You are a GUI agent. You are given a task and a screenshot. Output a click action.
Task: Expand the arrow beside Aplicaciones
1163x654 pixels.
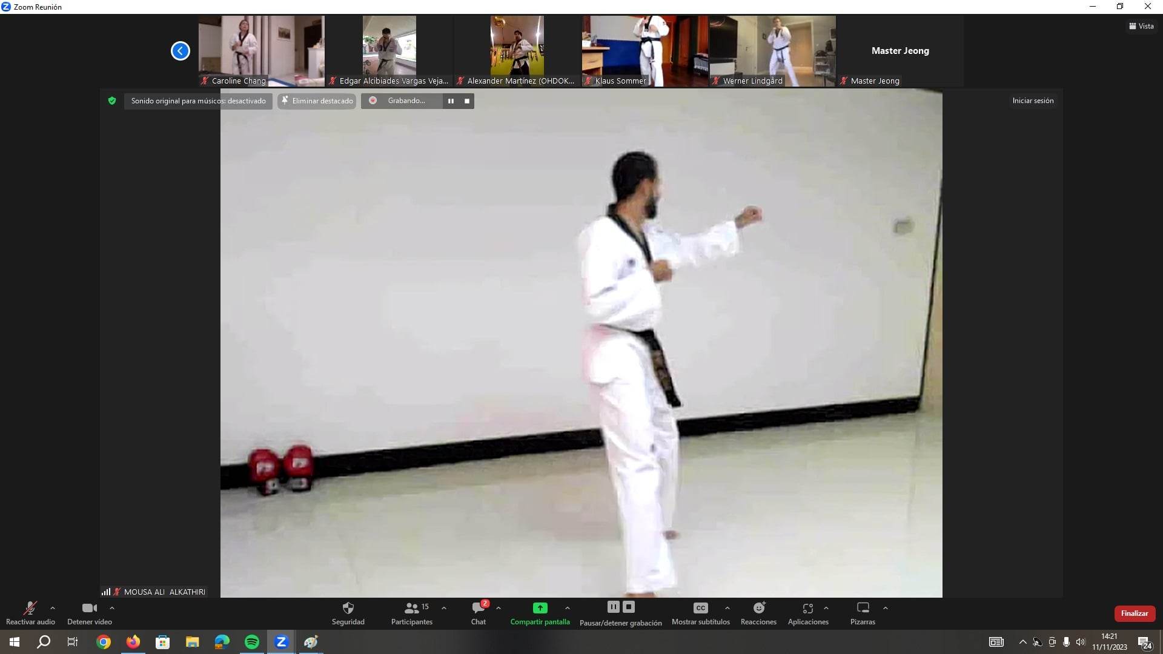click(826, 608)
